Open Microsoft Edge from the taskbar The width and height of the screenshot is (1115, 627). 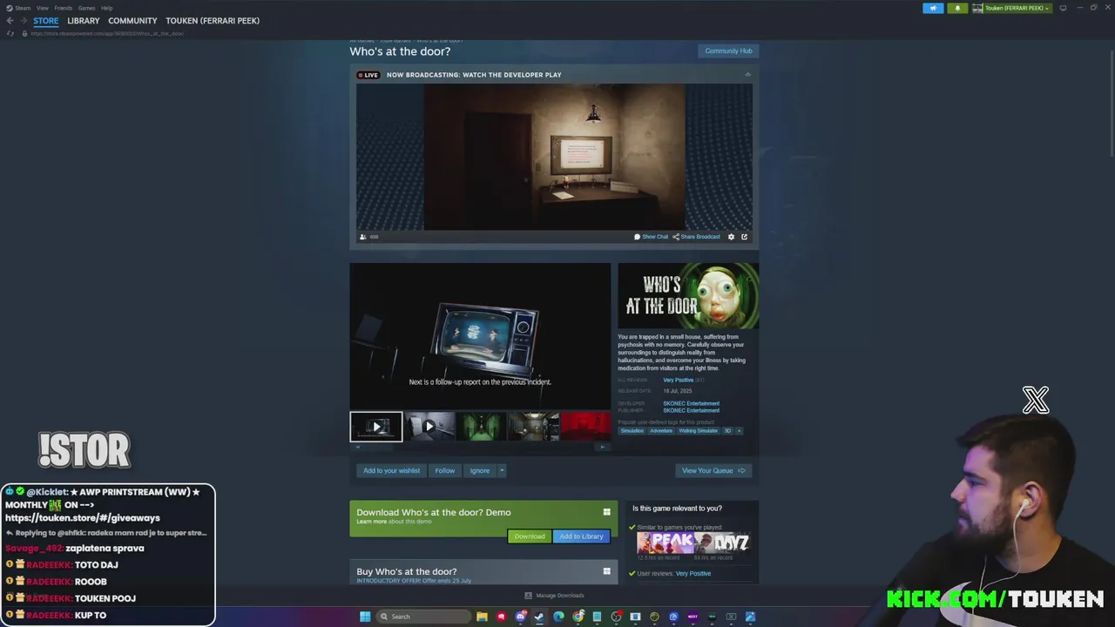558,617
